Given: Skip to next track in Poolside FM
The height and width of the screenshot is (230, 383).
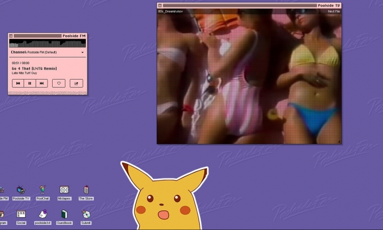Looking at the screenshot, I should (x=42, y=84).
